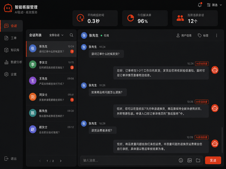
Task: Open 设置 in sidebar
Action: 12,74
